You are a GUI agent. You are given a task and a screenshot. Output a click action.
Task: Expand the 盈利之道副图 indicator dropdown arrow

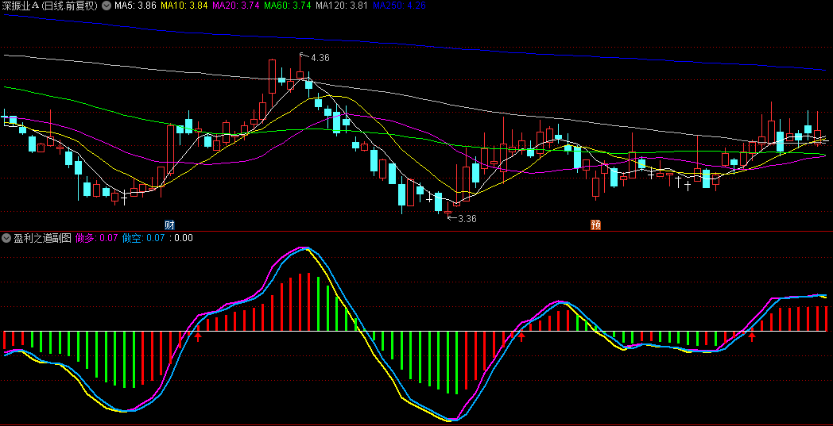[x=6, y=238]
